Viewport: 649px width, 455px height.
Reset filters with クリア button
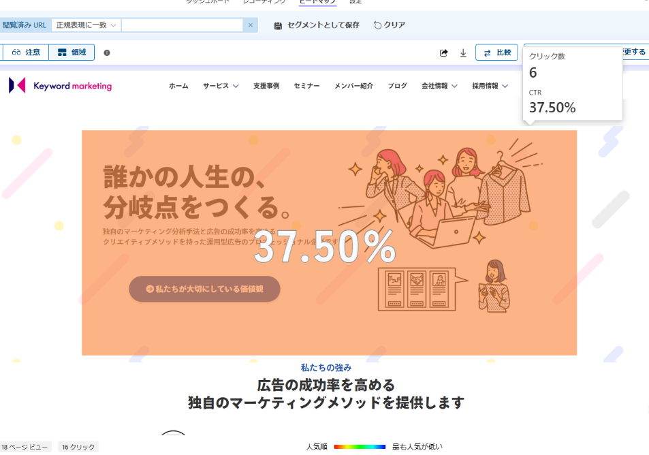[390, 25]
